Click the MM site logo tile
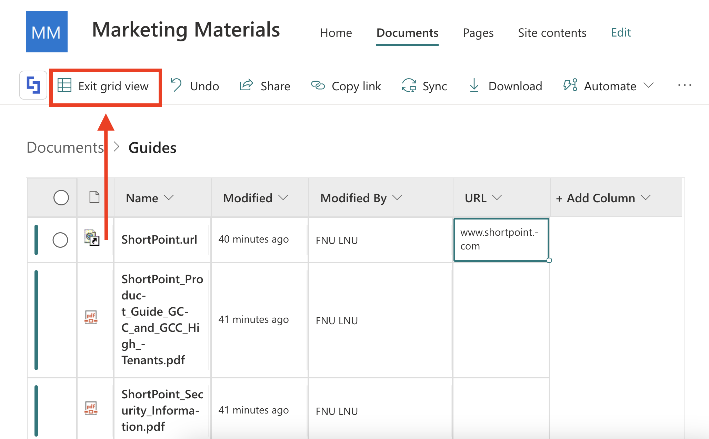 click(47, 32)
